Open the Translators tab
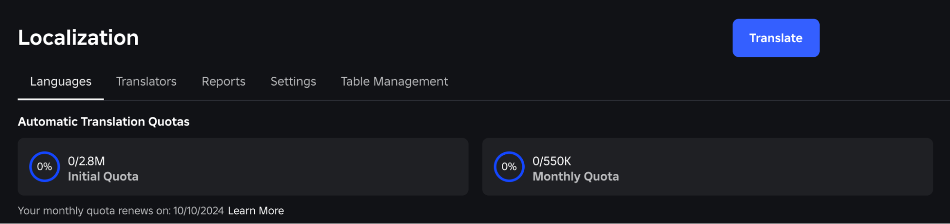This screenshot has width=950, height=224. [146, 81]
